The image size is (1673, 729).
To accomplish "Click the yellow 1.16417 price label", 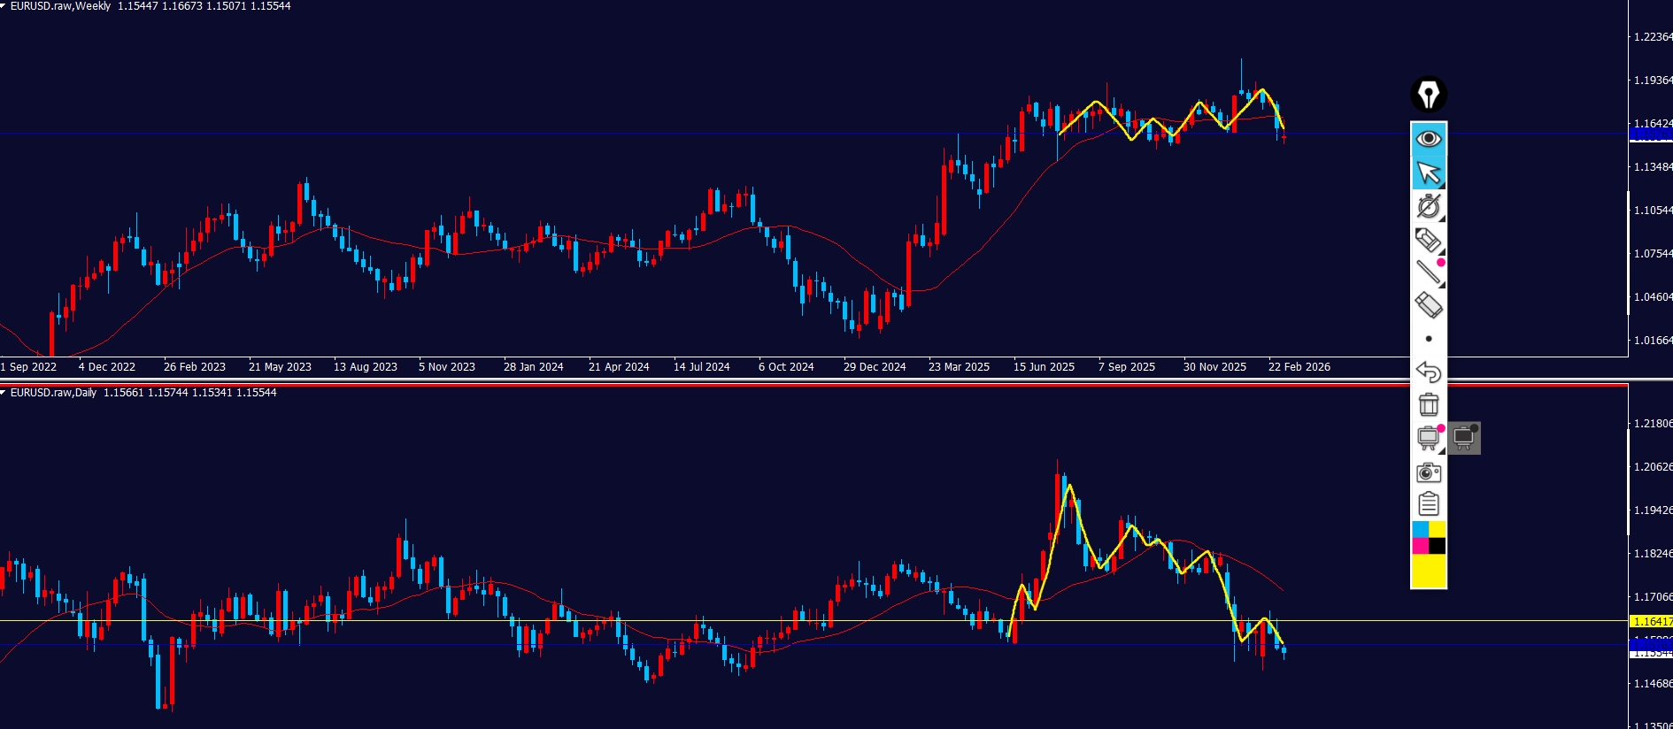I will [1651, 622].
